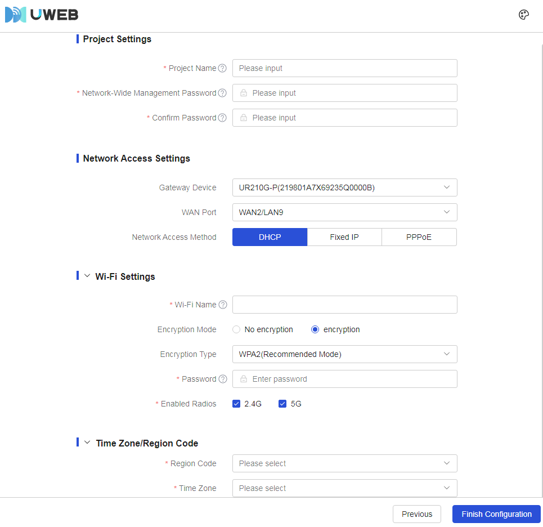Focus the Wi-Fi Enter password field
Viewport: 543px width, 527px height.
[344, 379]
